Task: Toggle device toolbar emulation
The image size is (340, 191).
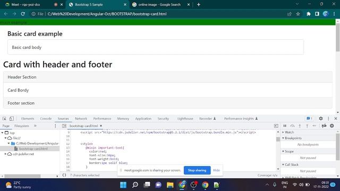Action: pyautogui.click(x=12, y=119)
